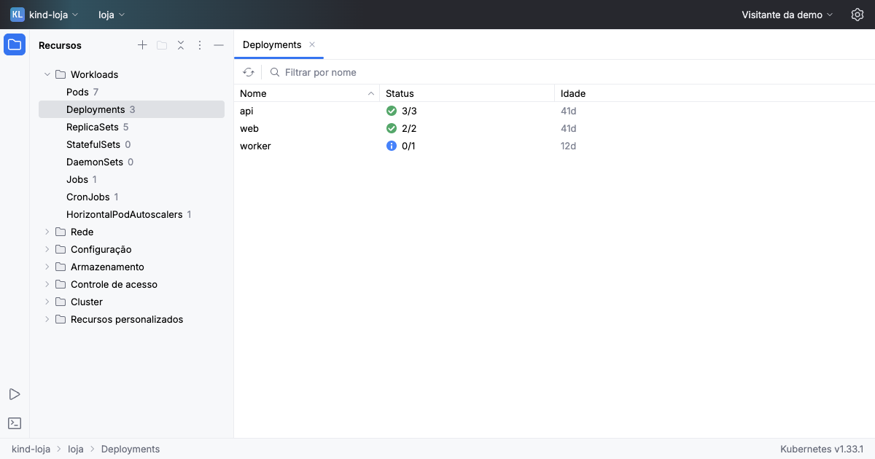The image size is (875, 459).
Task: Click the new folder icon in Recursos panel
Action: click(x=162, y=45)
